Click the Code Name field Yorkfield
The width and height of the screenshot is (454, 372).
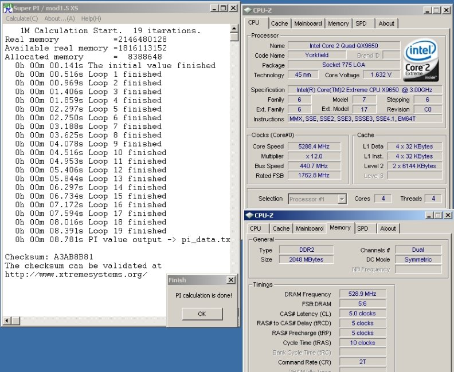[x=316, y=55]
